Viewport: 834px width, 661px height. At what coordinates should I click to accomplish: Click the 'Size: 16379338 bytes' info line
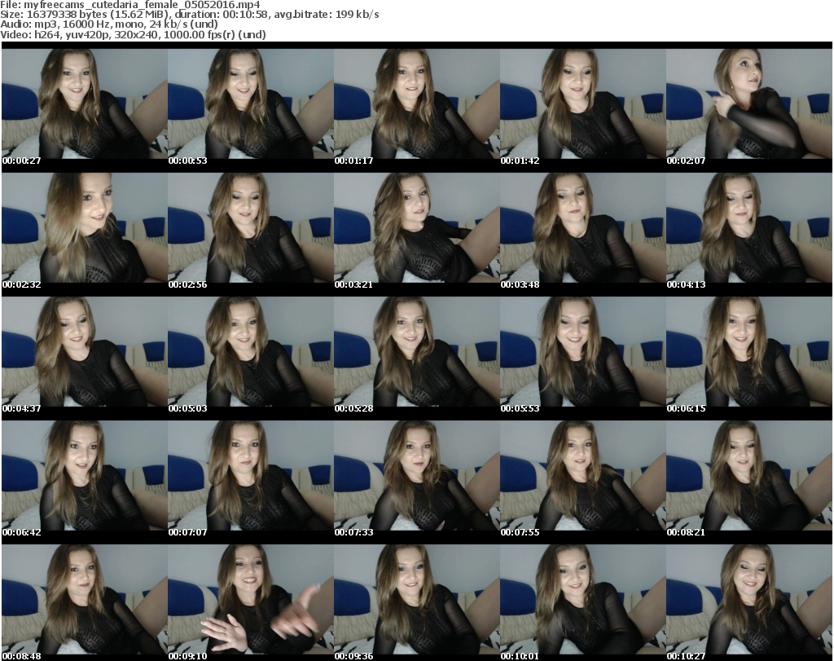[x=189, y=15]
